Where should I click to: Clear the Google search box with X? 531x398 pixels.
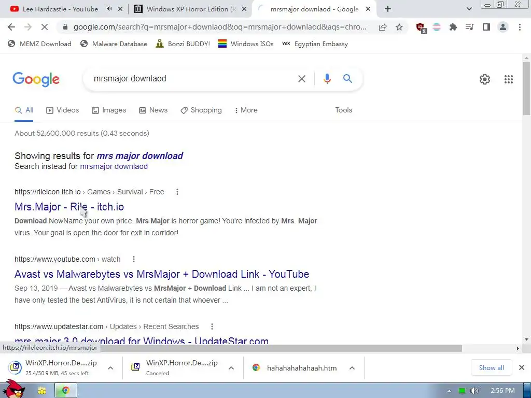click(x=301, y=79)
